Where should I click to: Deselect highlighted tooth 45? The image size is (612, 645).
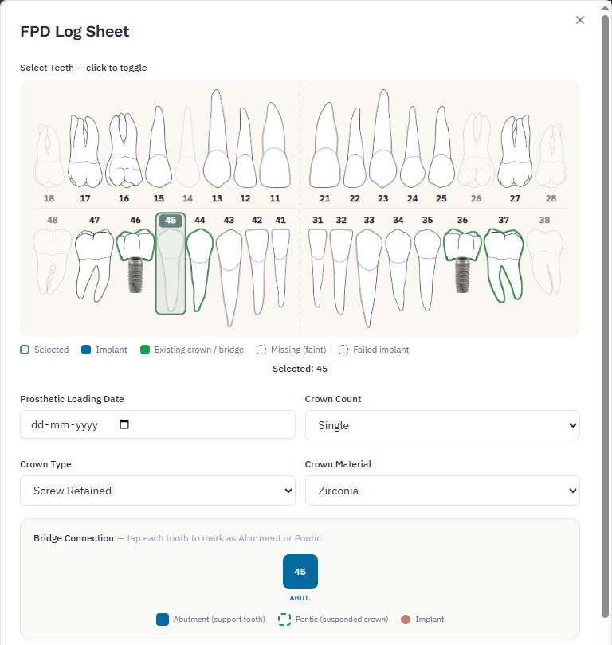click(171, 264)
